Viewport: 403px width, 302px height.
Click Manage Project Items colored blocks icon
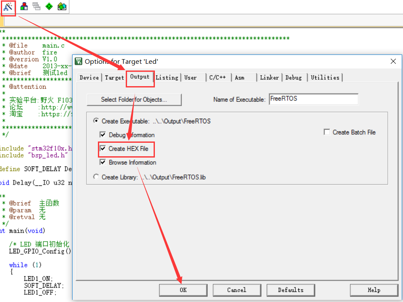pyautogui.click(x=24, y=6)
